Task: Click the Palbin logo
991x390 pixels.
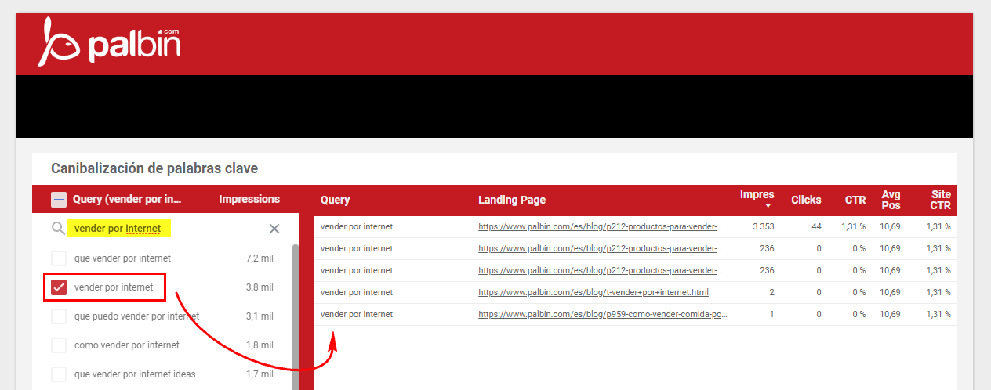Action: coord(110,43)
